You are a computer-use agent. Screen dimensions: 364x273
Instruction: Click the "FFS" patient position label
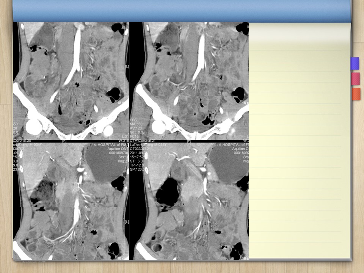click(133, 120)
